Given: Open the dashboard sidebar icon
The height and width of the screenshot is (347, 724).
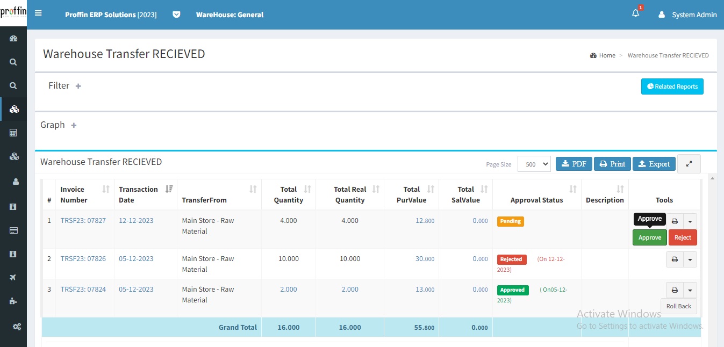Looking at the screenshot, I should click(x=13, y=38).
